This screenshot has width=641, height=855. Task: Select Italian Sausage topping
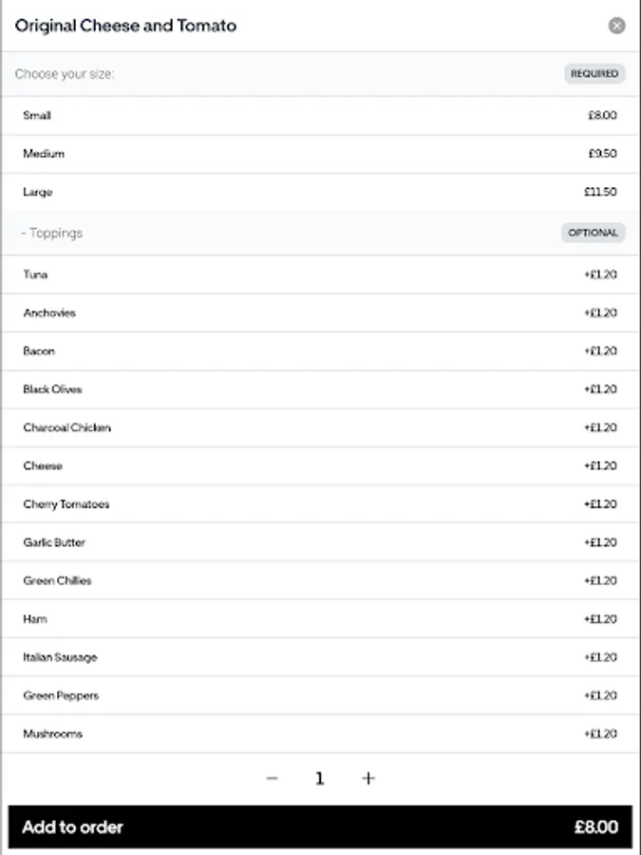(320, 657)
